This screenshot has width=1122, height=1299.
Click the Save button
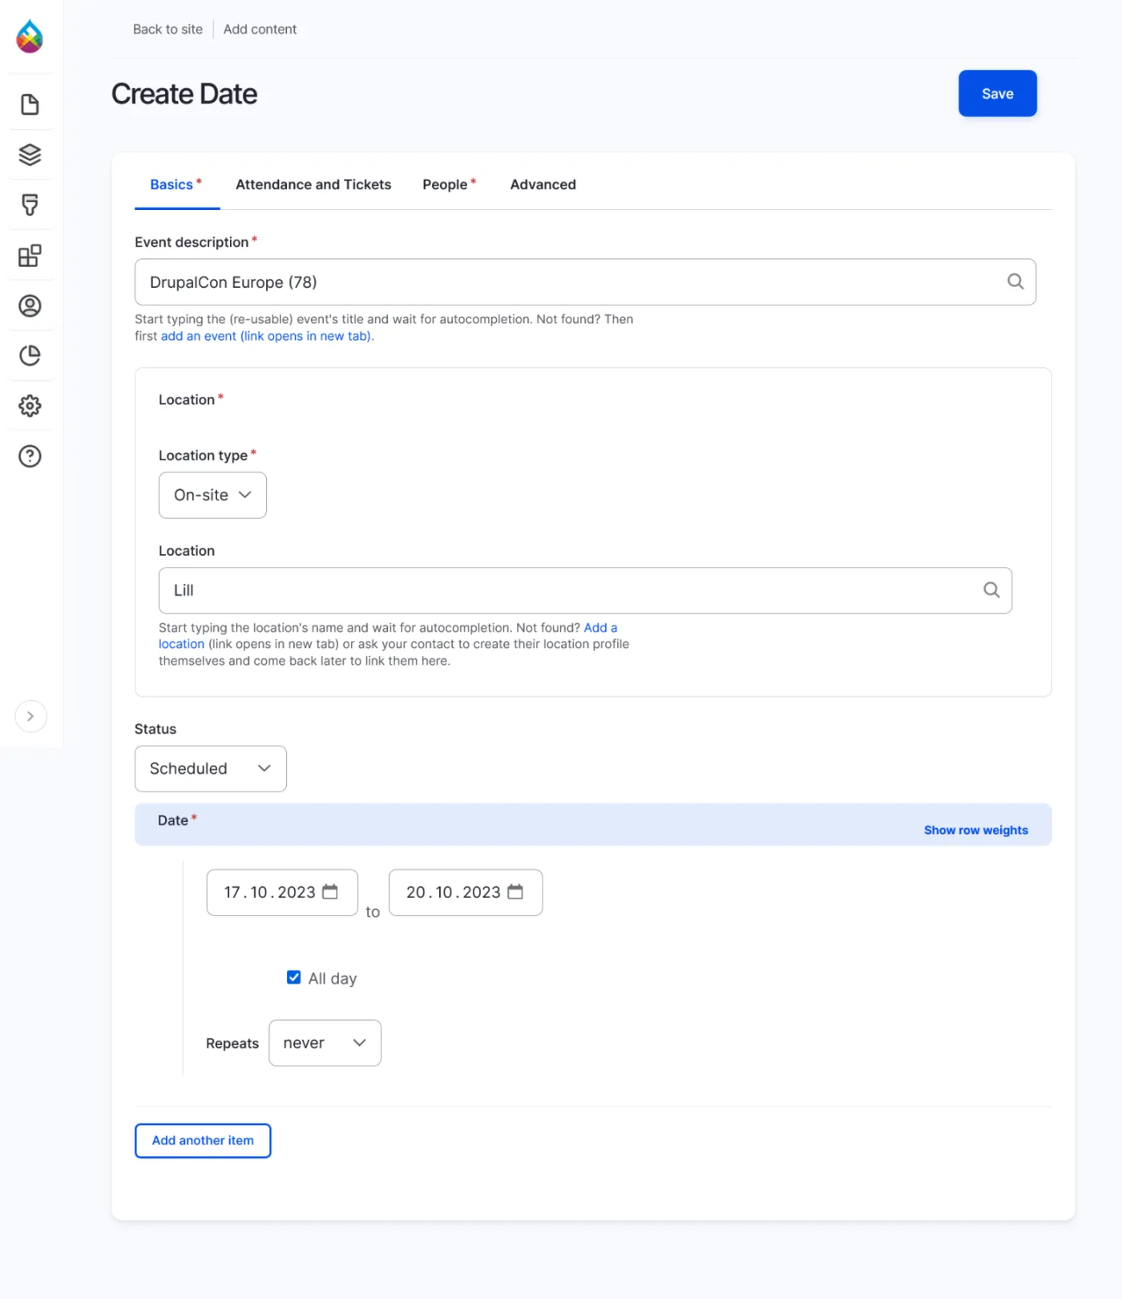pyautogui.click(x=998, y=94)
